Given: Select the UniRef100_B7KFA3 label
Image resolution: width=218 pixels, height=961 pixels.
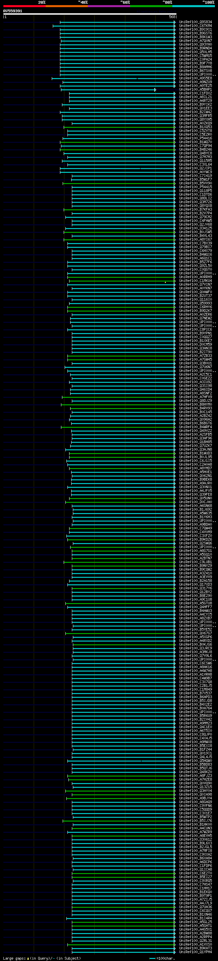Looking at the screenshot, I should tap(195, 210).
